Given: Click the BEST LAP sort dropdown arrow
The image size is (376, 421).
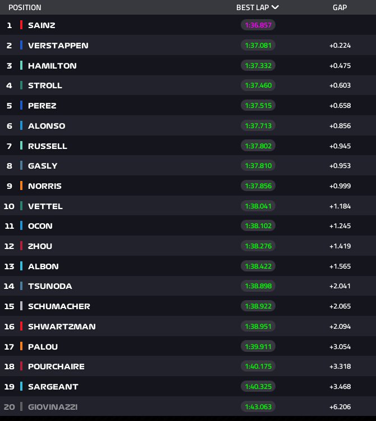Looking at the screenshot, I should click(x=275, y=7).
